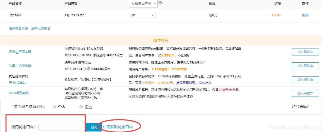Select the 企业 radio button
This screenshot has height=132, width=323.
coord(81,107)
